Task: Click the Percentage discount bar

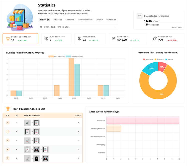Action: point(114,129)
